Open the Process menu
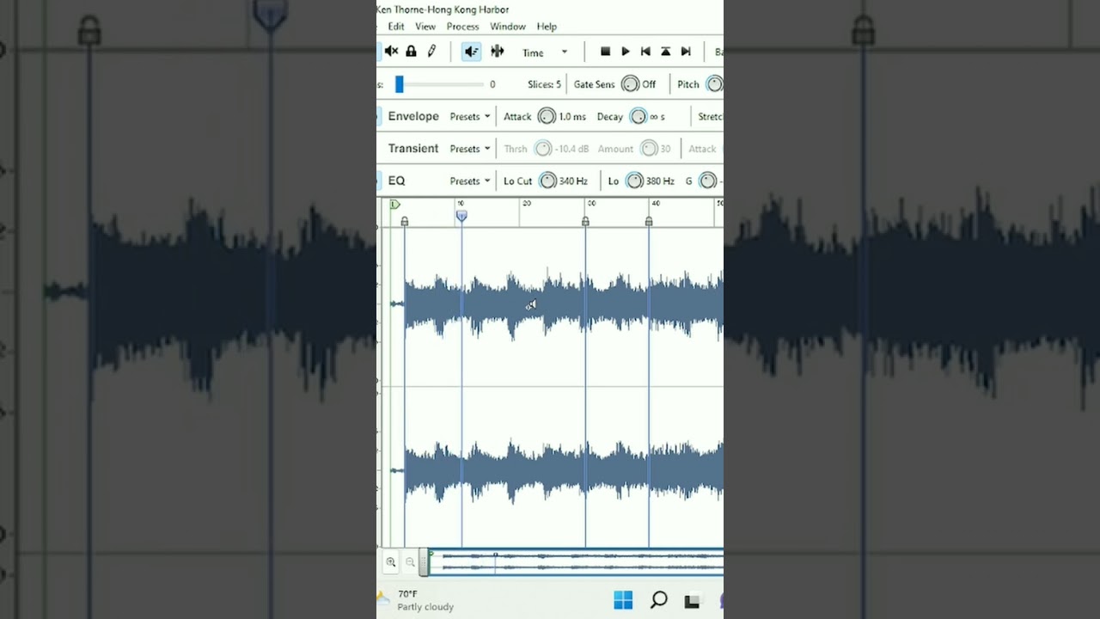1100x619 pixels. tap(462, 27)
